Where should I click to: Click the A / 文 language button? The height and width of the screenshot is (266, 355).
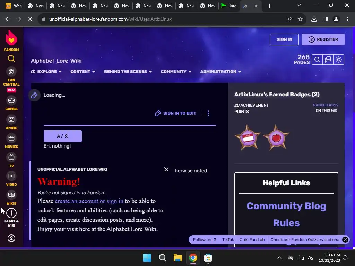pos(63,136)
